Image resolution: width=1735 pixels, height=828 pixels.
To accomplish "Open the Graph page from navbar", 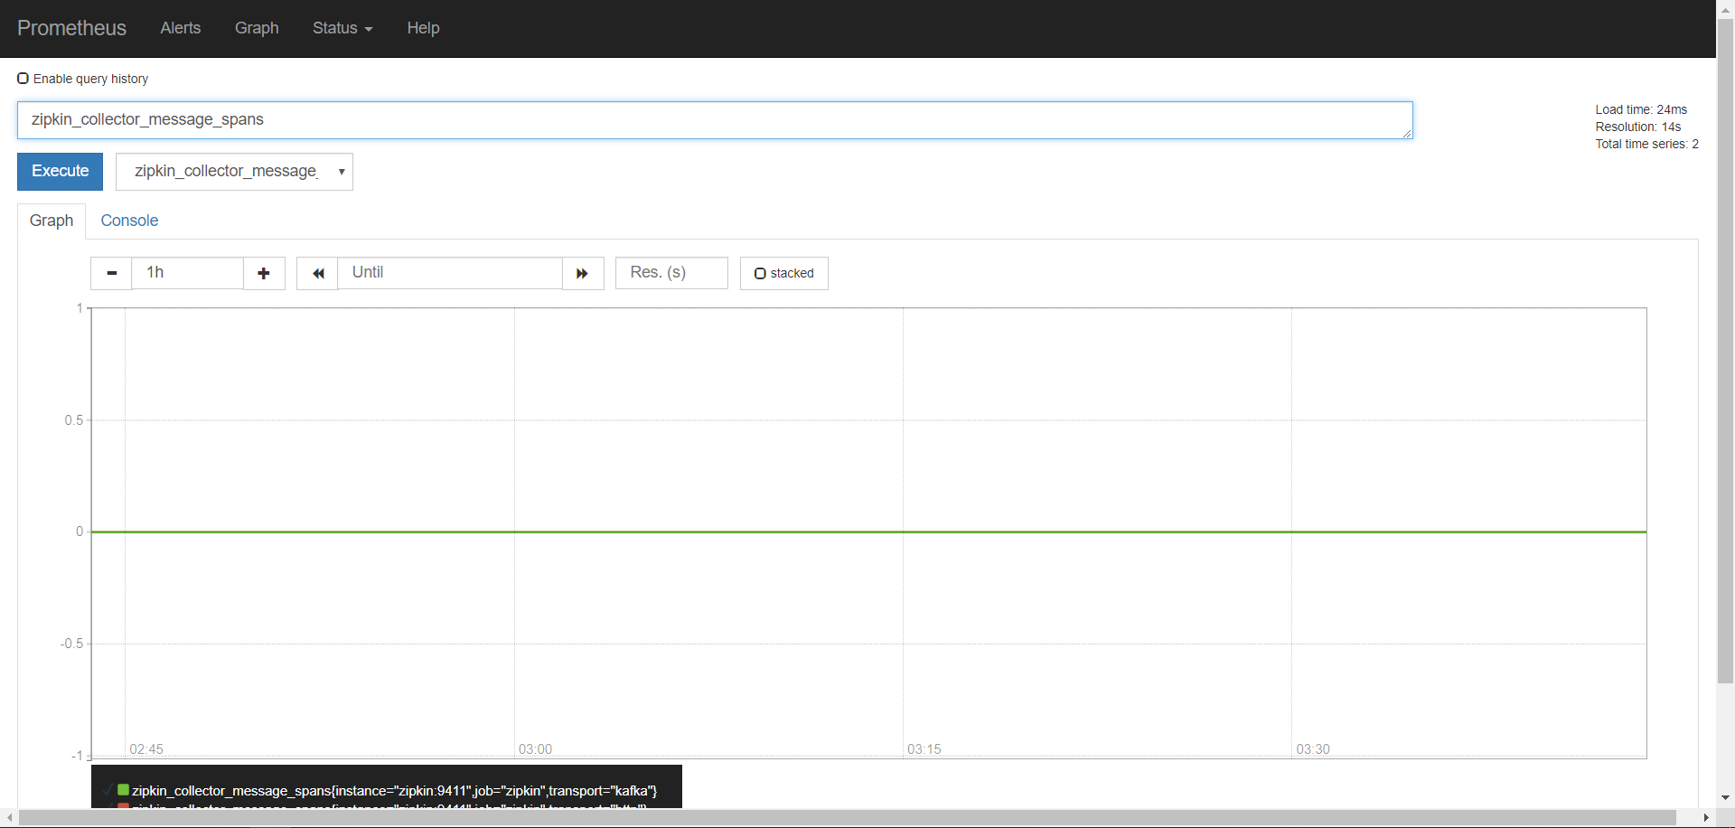I will [x=257, y=28].
